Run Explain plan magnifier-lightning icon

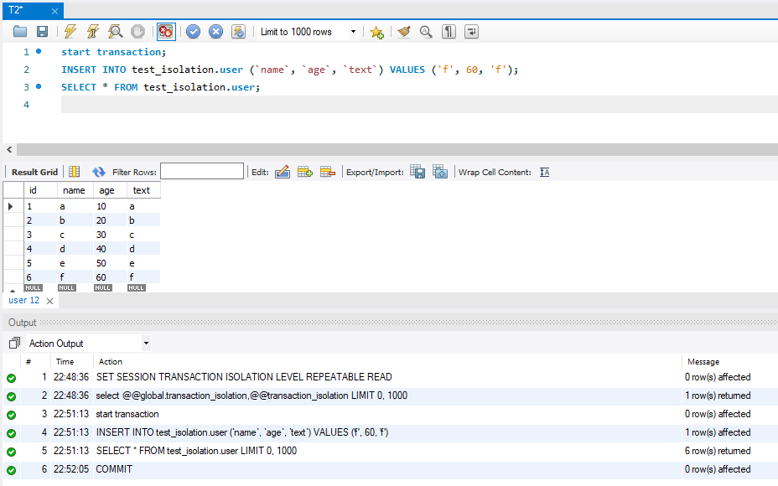tap(115, 32)
